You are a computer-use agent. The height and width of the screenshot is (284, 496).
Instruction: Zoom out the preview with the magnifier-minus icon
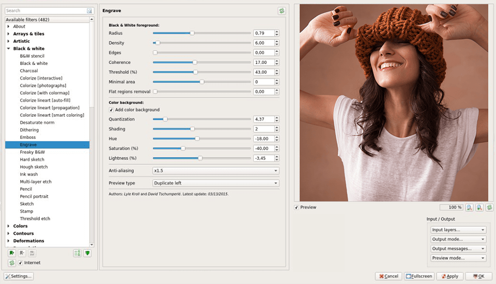[x=470, y=208]
